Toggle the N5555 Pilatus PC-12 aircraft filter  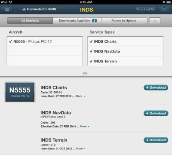45,41
